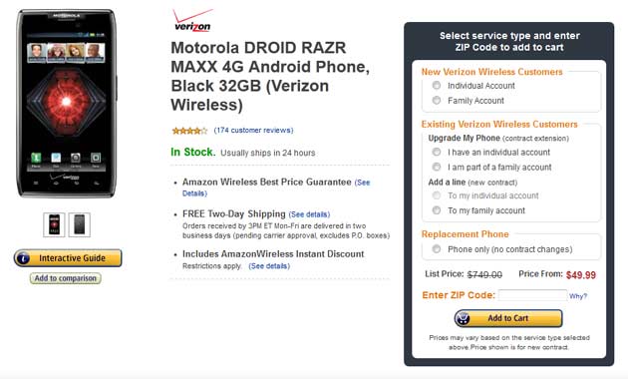This screenshot has height=379, width=628.
Task: Click the Add to comparison button
Action: [65, 278]
